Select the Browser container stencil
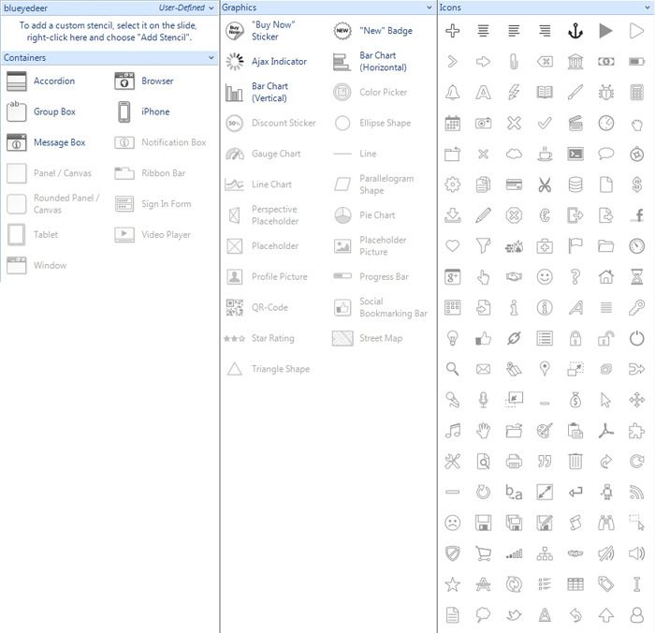 point(144,81)
